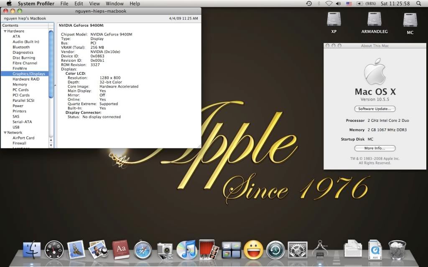Open System Preferences gear in dock
Image resolution: width=428 pixels, height=267 pixels.
(298, 250)
